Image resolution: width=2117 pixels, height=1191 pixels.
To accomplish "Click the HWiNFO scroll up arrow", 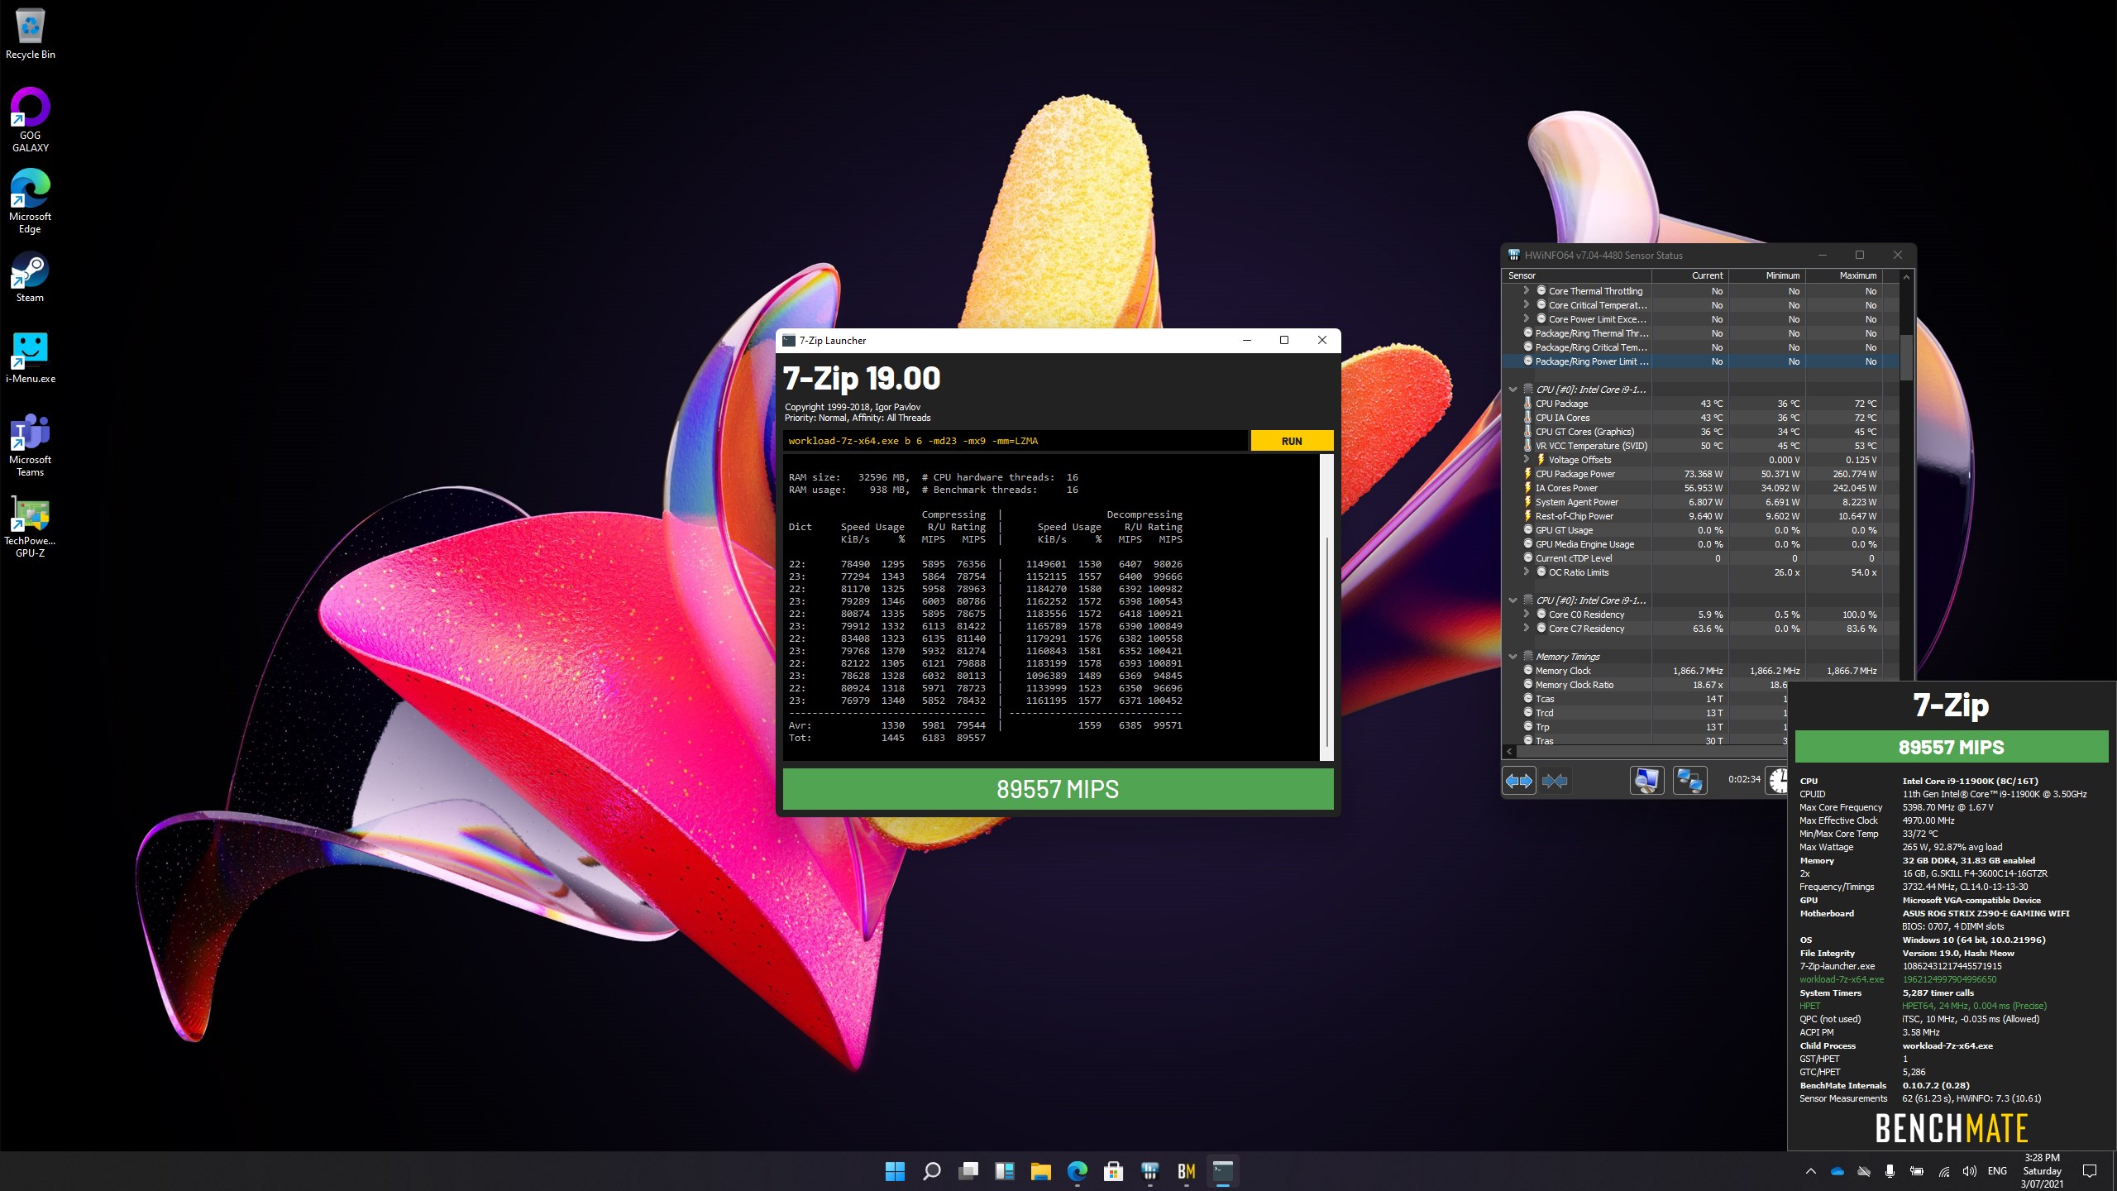I will [1906, 276].
